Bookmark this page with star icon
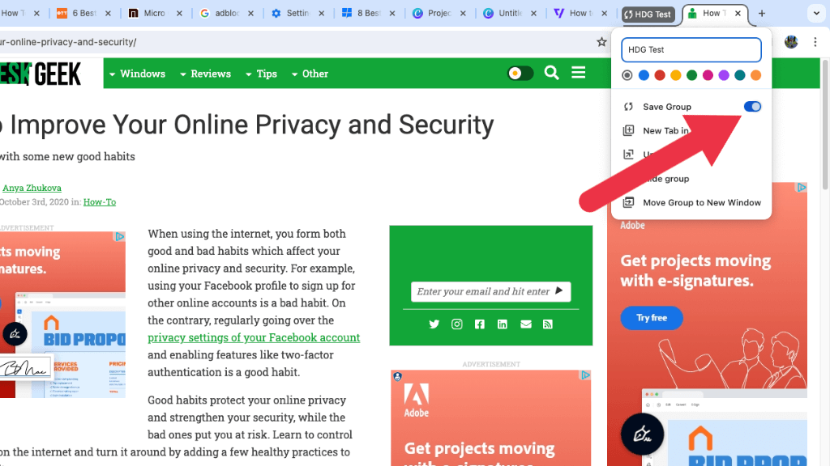Screen dimensions: 830x466 coord(601,42)
